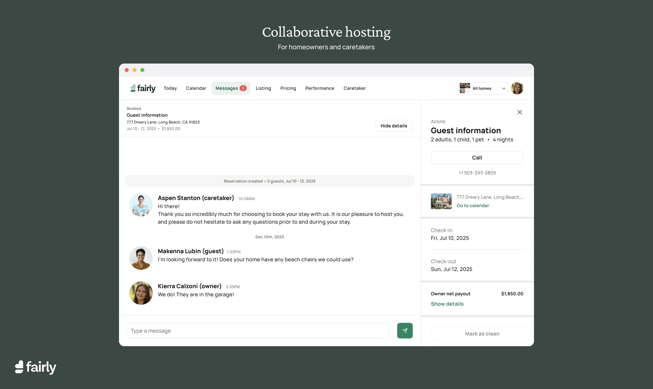Click the Reservation created banner
Screen dimensions: 653x389
(269, 181)
